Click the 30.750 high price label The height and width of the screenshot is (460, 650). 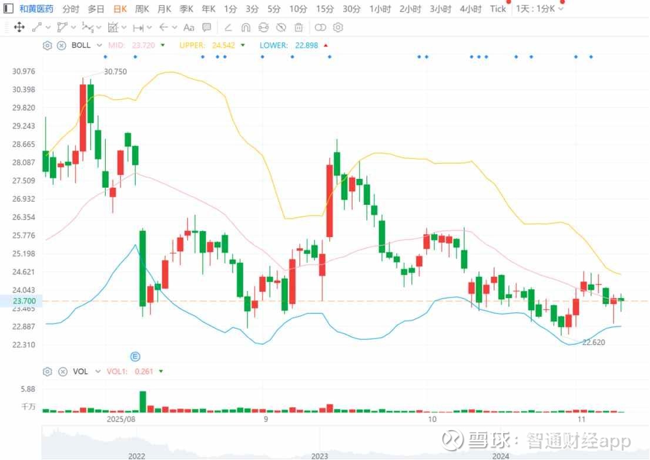click(115, 72)
